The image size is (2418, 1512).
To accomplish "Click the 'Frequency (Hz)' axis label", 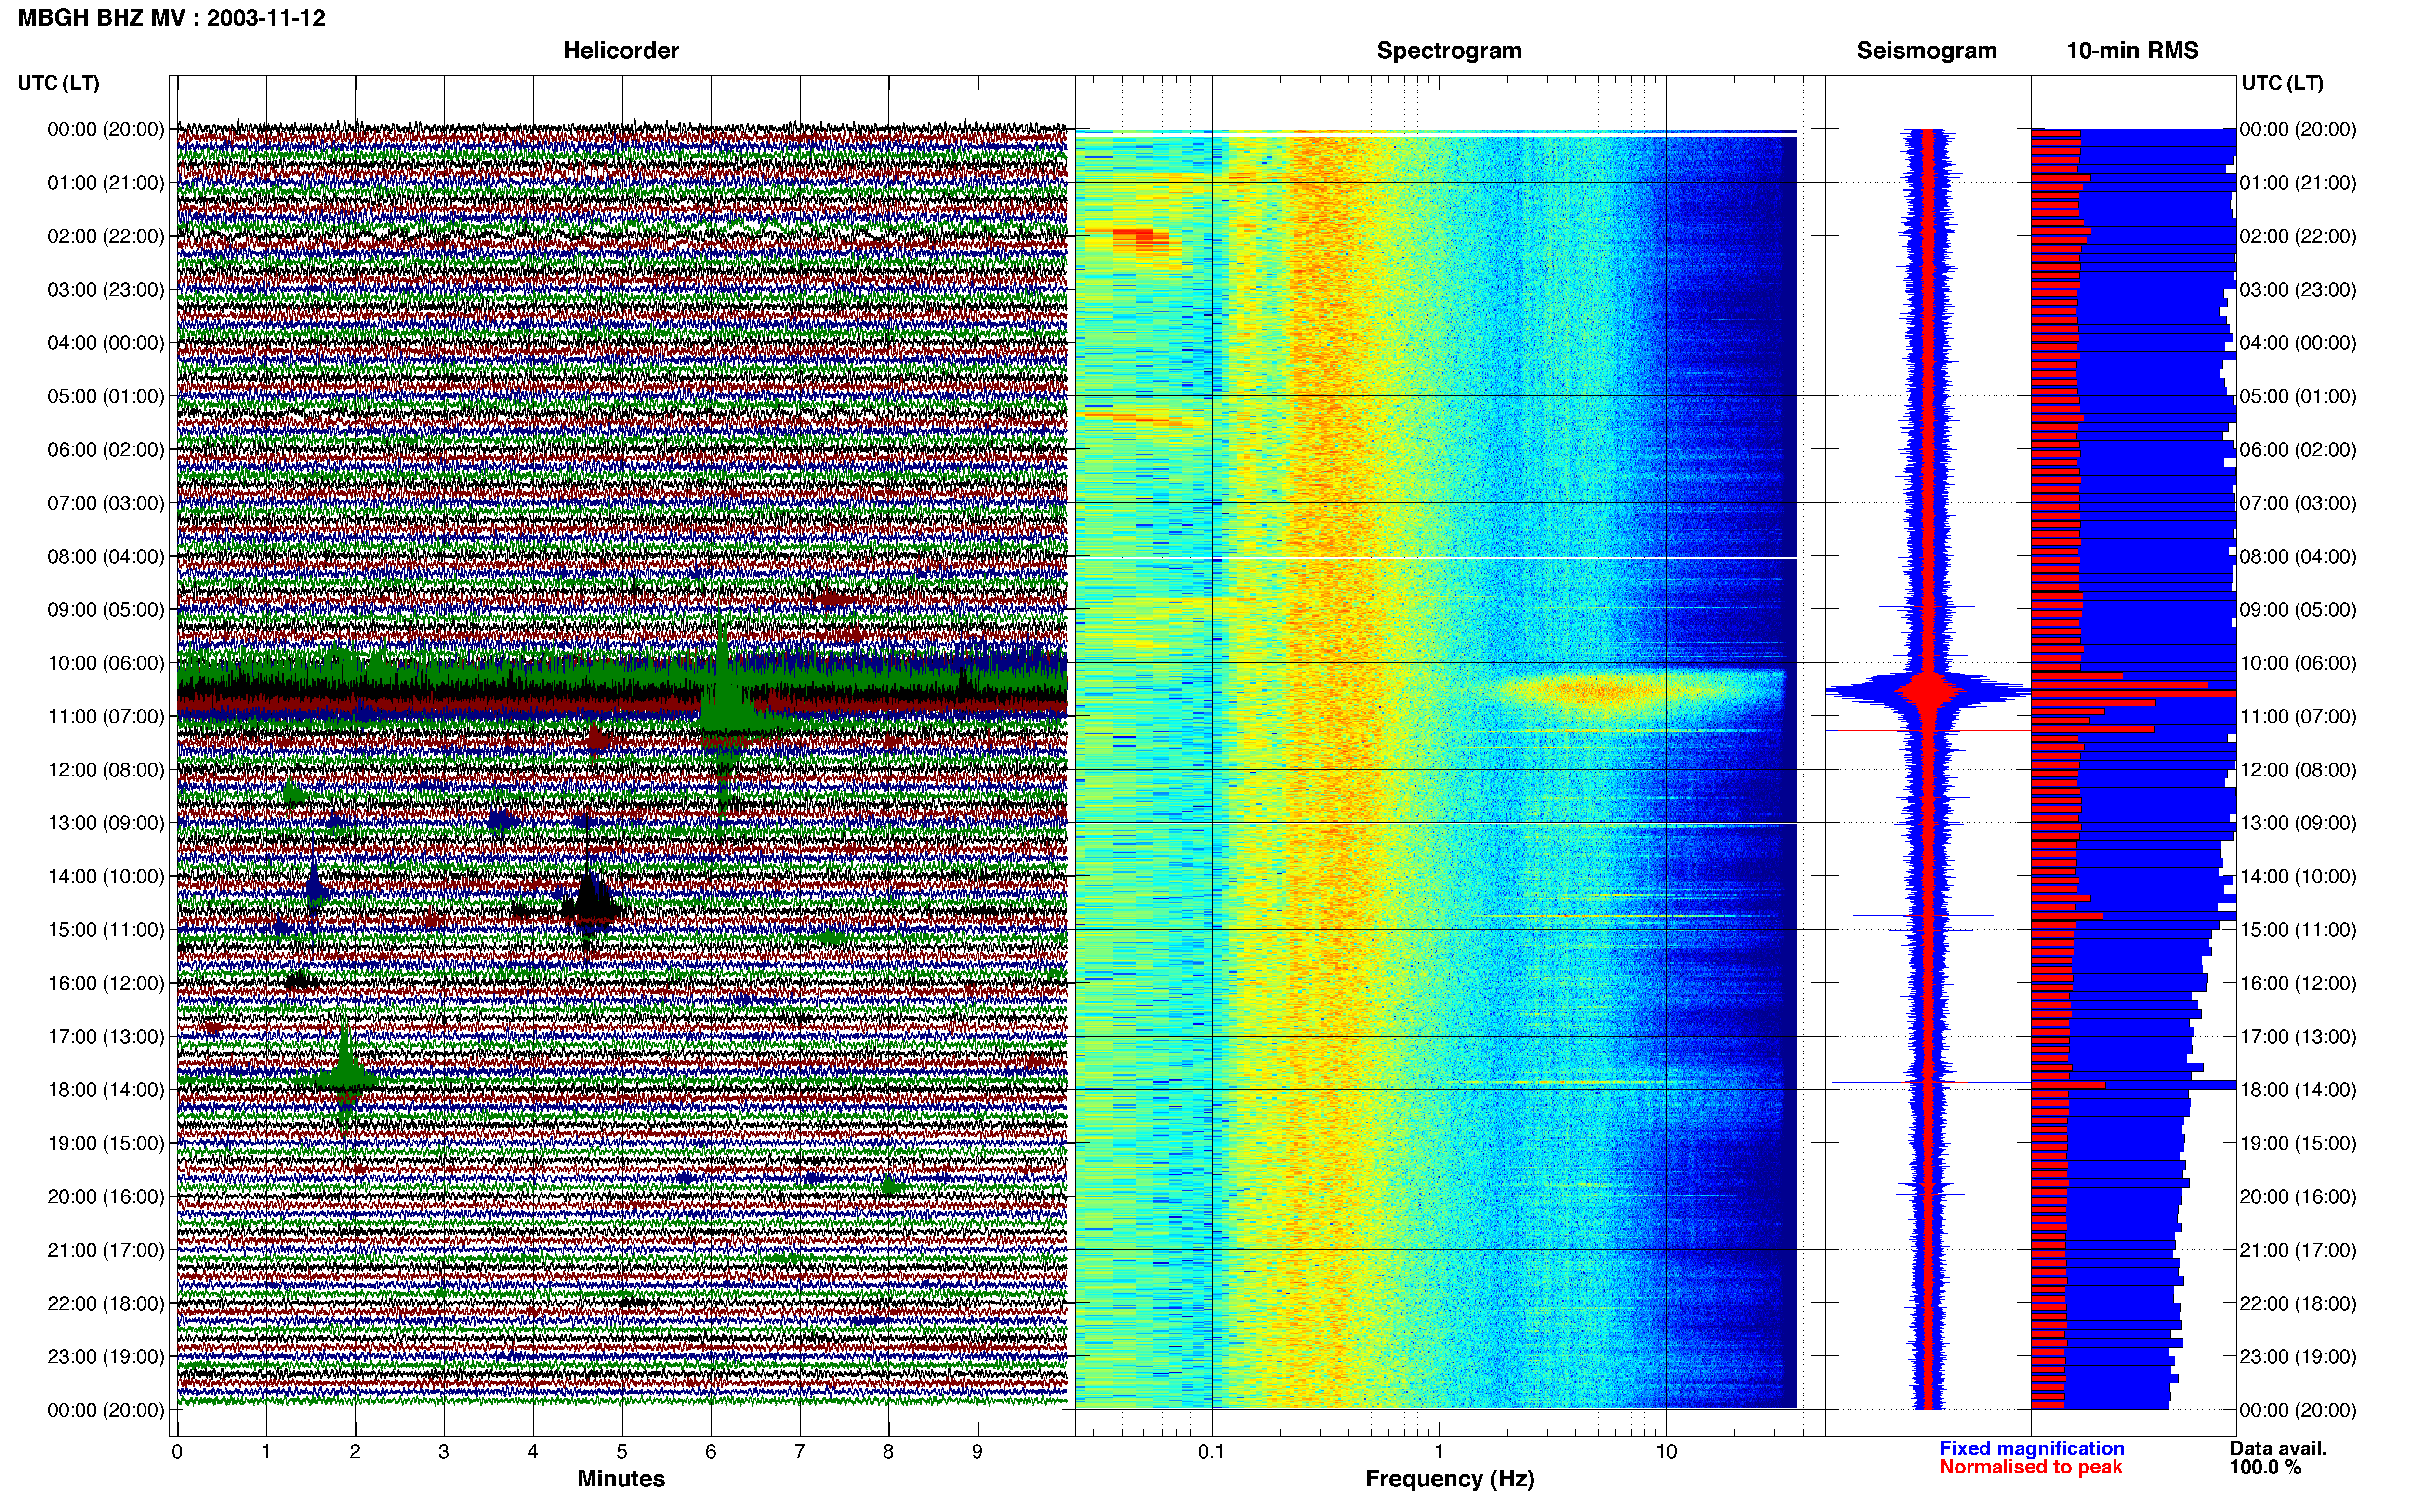I will (1449, 1479).
